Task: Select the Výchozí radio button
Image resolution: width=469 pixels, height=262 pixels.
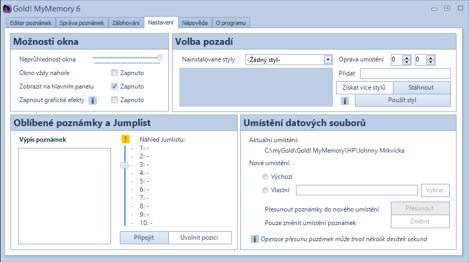Action: click(x=265, y=177)
